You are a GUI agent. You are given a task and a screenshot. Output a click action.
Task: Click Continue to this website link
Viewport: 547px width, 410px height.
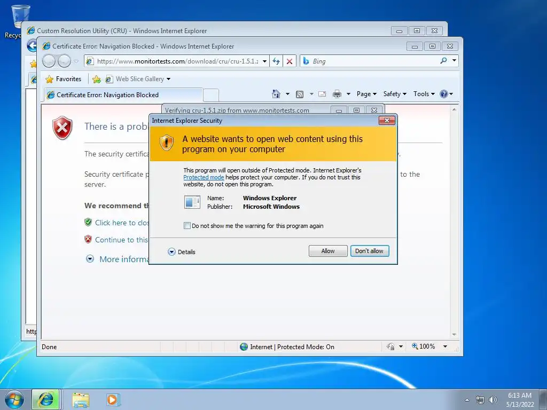click(121, 240)
